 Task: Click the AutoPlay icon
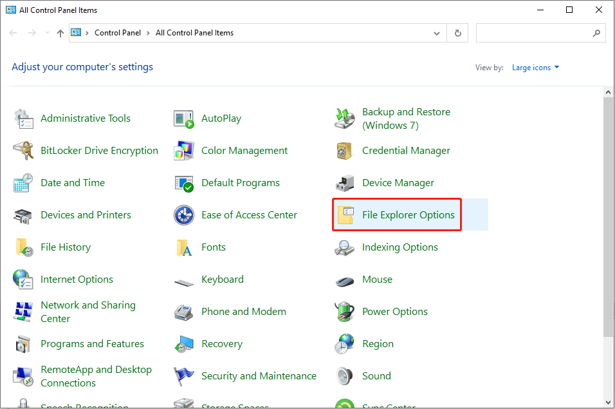[x=184, y=119]
